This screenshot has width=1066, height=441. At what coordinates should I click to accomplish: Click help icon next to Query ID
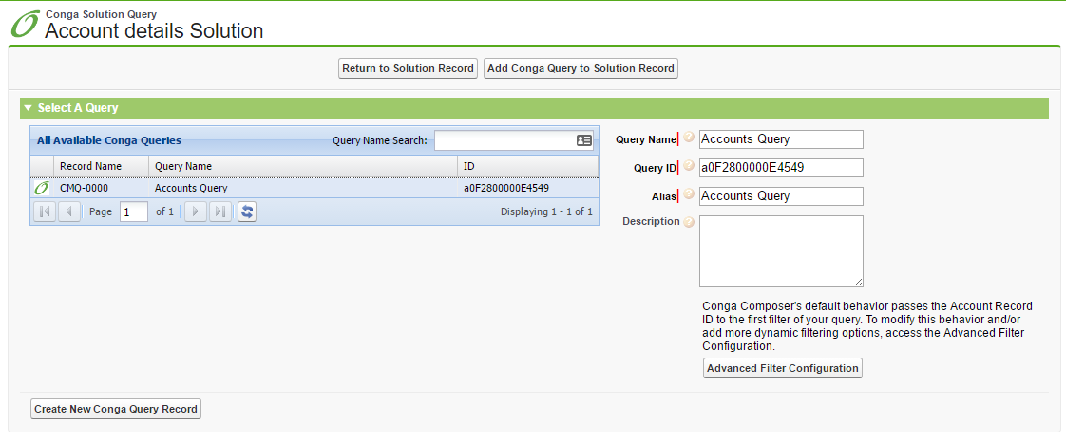[689, 166]
